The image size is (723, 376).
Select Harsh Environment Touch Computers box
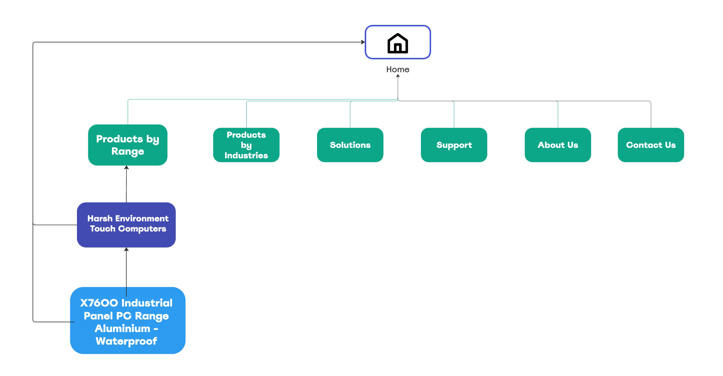point(126,224)
